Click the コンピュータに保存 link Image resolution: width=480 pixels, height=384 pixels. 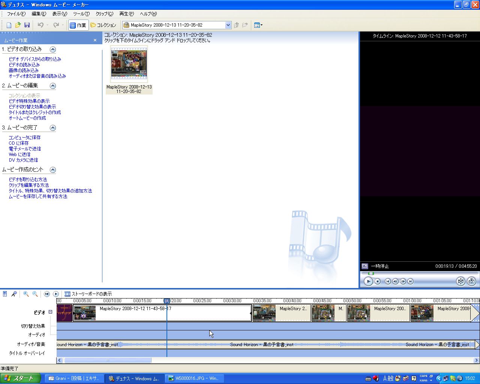coord(25,138)
